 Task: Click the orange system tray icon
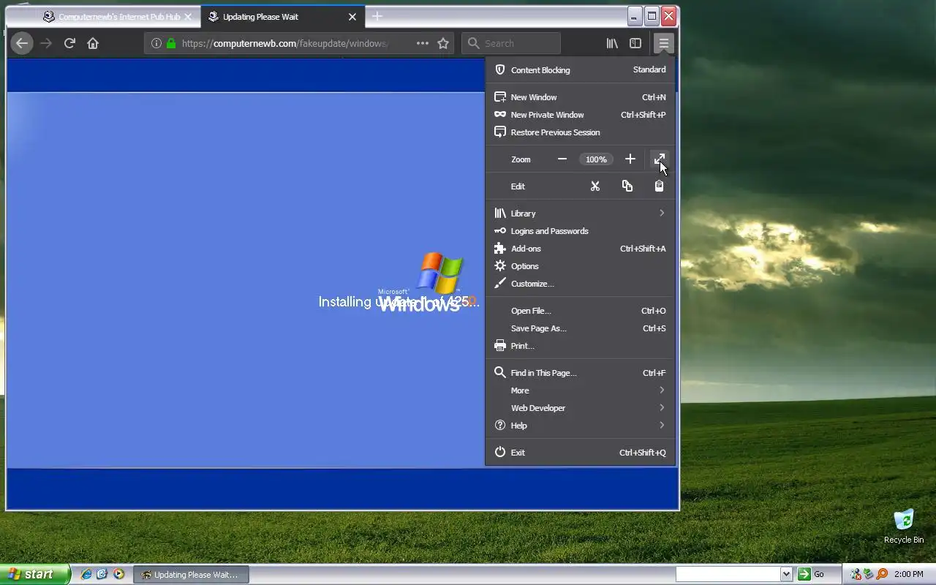882,574
